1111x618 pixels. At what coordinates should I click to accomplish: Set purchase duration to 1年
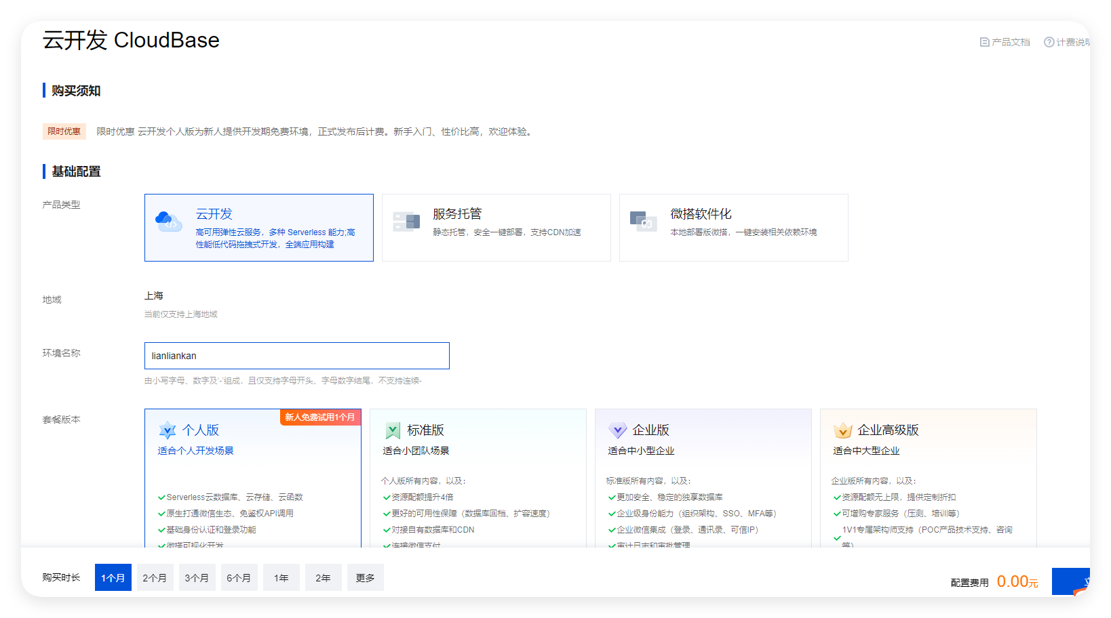[281, 577]
